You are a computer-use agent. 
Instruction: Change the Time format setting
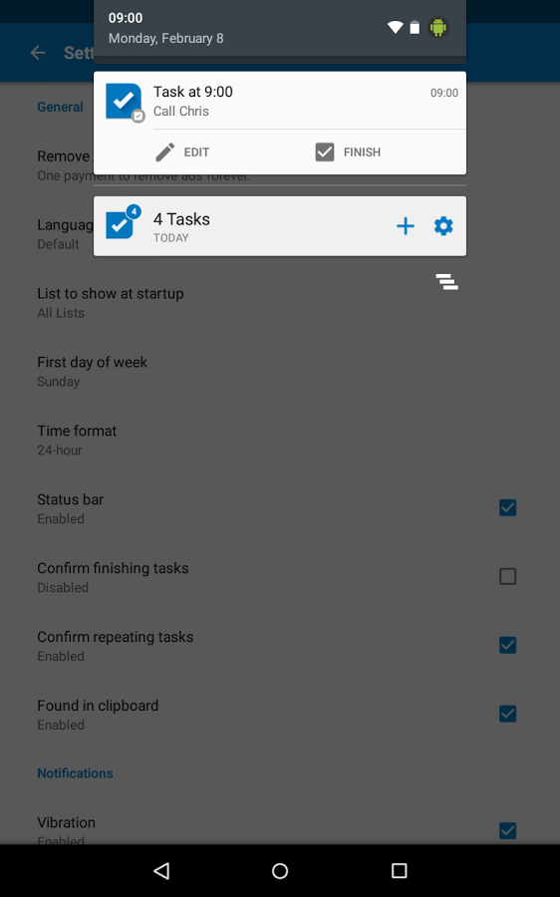pos(280,440)
